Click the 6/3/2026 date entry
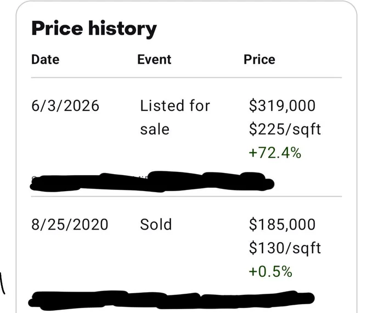373x313 pixels. [65, 105]
